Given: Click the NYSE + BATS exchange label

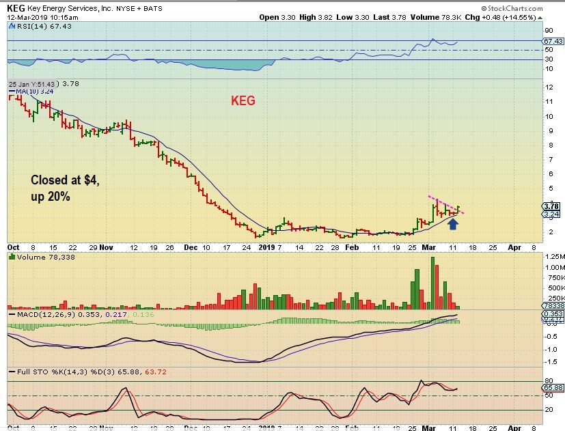Looking at the screenshot, I should (x=139, y=8).
